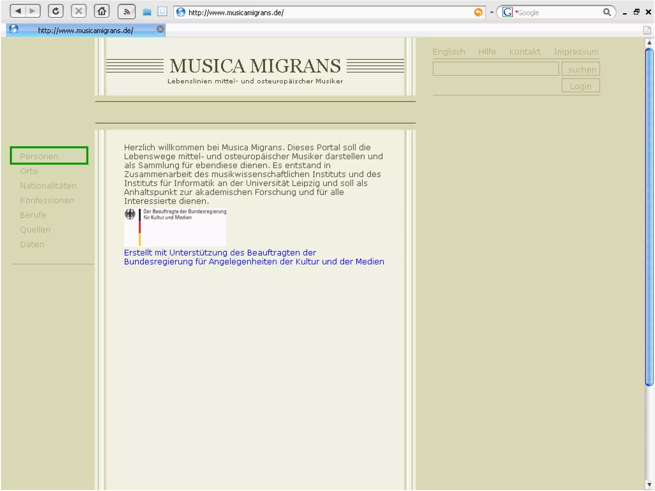Click the orange arrow icon in address bar
Screen dimensions: 655x491
click(478, 12)
